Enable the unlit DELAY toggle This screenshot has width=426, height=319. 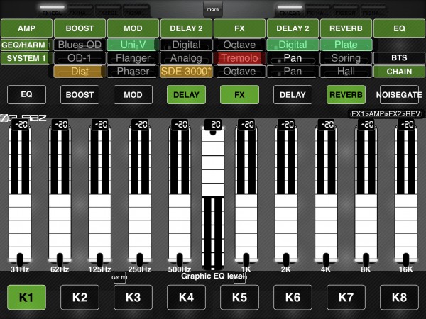click(293, 95)
